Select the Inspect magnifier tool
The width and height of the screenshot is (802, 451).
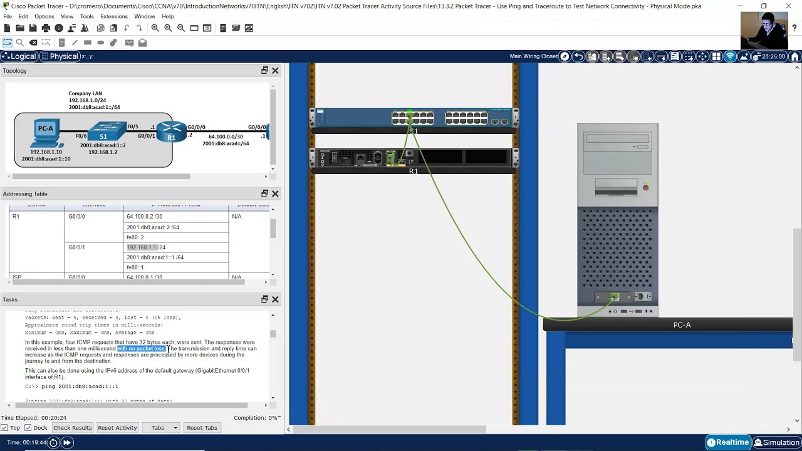click(20, 43)
